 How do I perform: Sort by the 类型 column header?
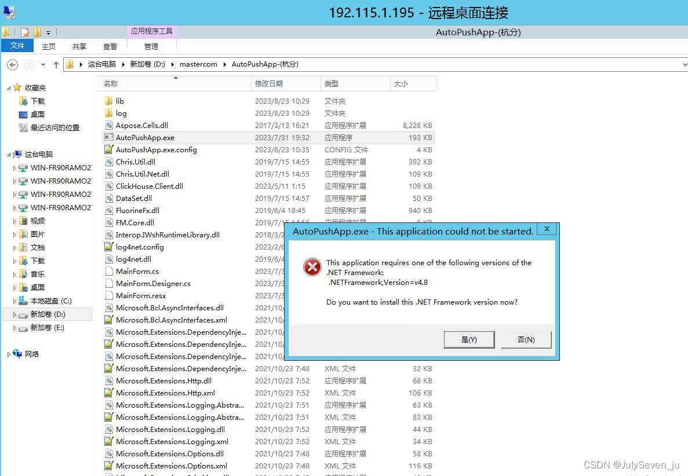click(355, 84)
